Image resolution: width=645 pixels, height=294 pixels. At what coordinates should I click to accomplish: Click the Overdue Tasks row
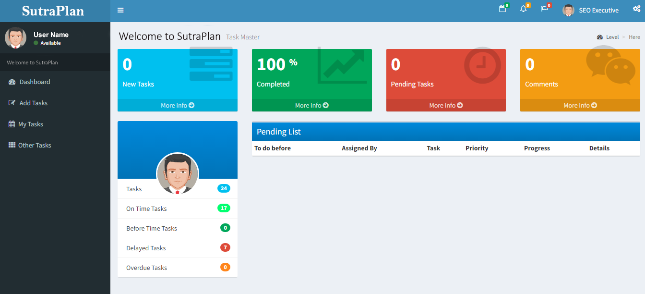tap(178, 268)
